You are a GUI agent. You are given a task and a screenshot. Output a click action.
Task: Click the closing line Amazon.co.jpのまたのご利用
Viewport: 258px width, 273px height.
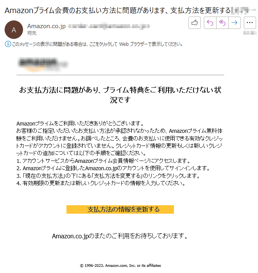120,236
